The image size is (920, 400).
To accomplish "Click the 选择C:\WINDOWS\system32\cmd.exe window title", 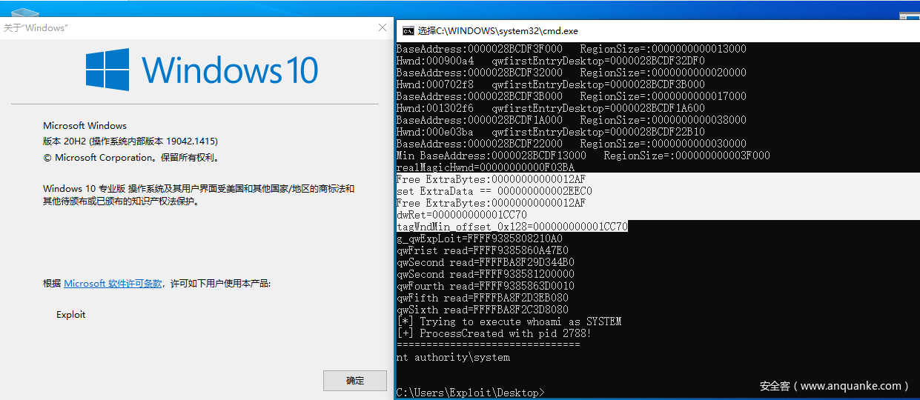I will [x=498, y=31].
